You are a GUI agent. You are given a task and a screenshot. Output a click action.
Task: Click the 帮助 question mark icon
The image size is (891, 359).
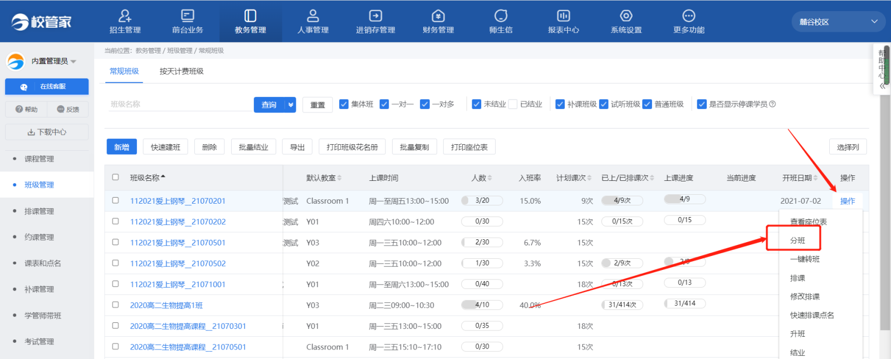pyautogui.click(x=19, y=109)
